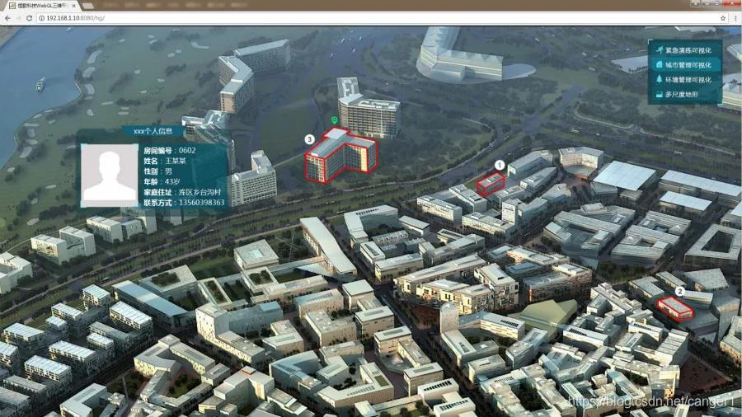Viewport: 742px width, 417px height.
Task: Click room number value 0602
Action: (187, 150)
